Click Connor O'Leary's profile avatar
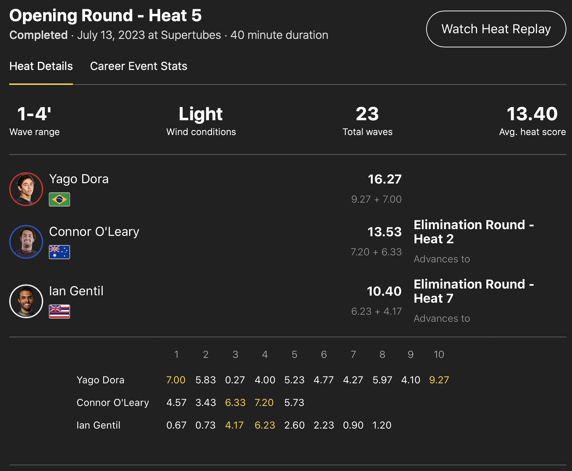 pos(26,242)
